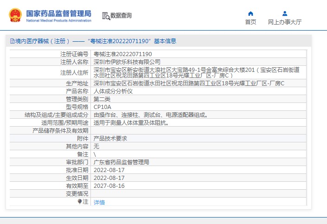Viewport: 327px width, 224px height.
Task: Click the national emblem logo
Action: 15,15
